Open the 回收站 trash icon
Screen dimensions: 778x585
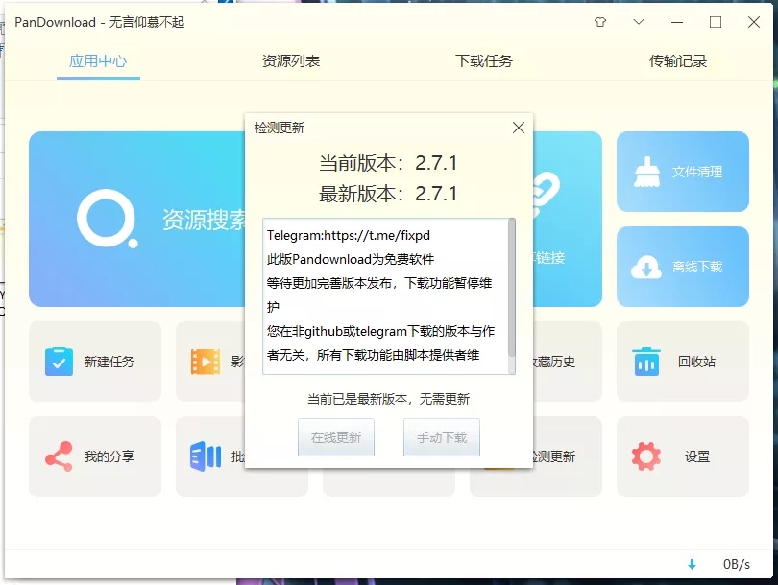(x=646, y=362)
